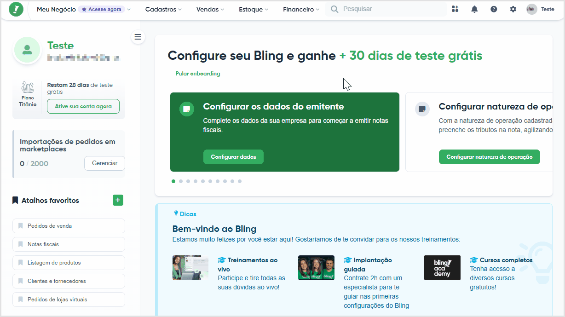Select the first onboarding carousel dot
The width and height of the screenshot is (565, 317).
(x=173, y=181)
